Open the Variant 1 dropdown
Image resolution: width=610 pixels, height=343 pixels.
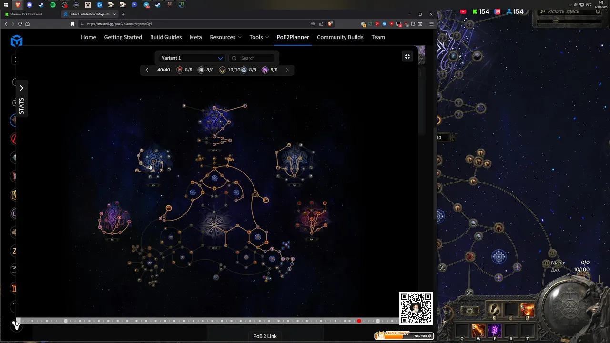coord(192,58)
